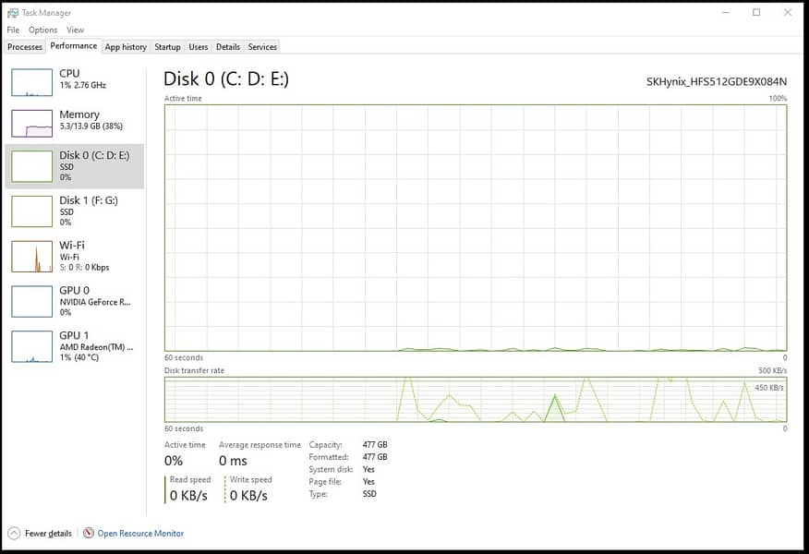Switch to the Processes tab

(25, 47)
